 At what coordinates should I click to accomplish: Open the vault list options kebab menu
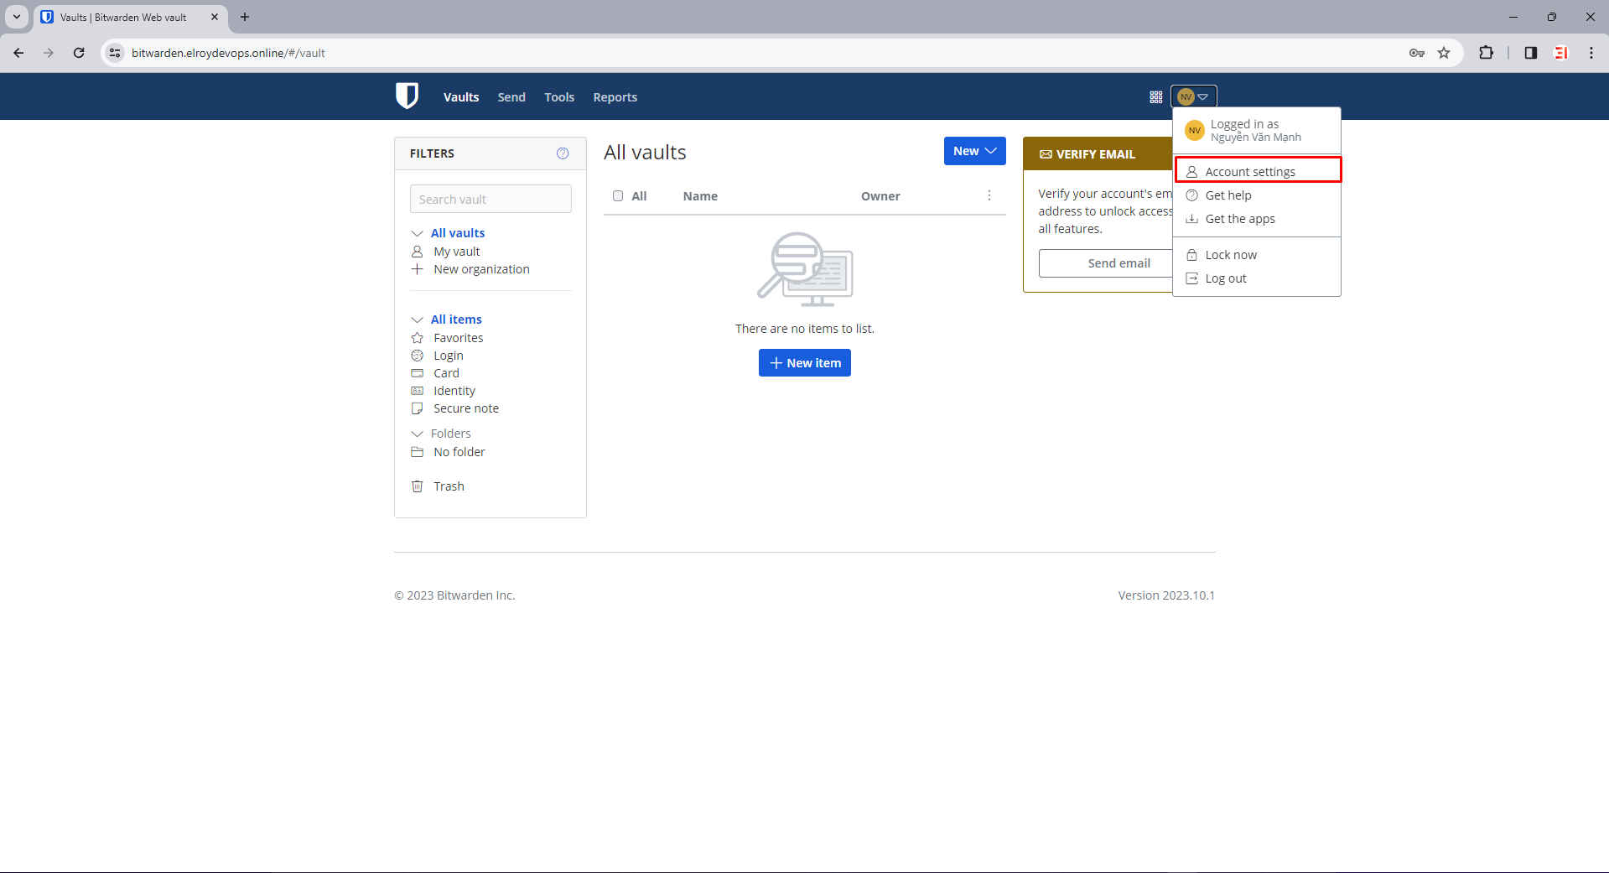[x=989, y=195]
